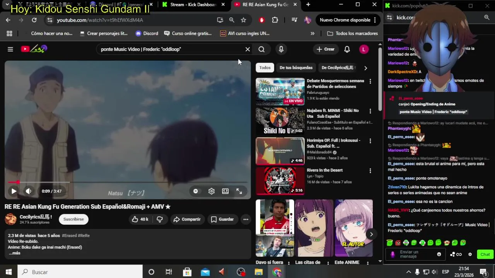The height and width of the screenshot is (278, 495).
Task: Play the video with the play button
Action: 14,191
